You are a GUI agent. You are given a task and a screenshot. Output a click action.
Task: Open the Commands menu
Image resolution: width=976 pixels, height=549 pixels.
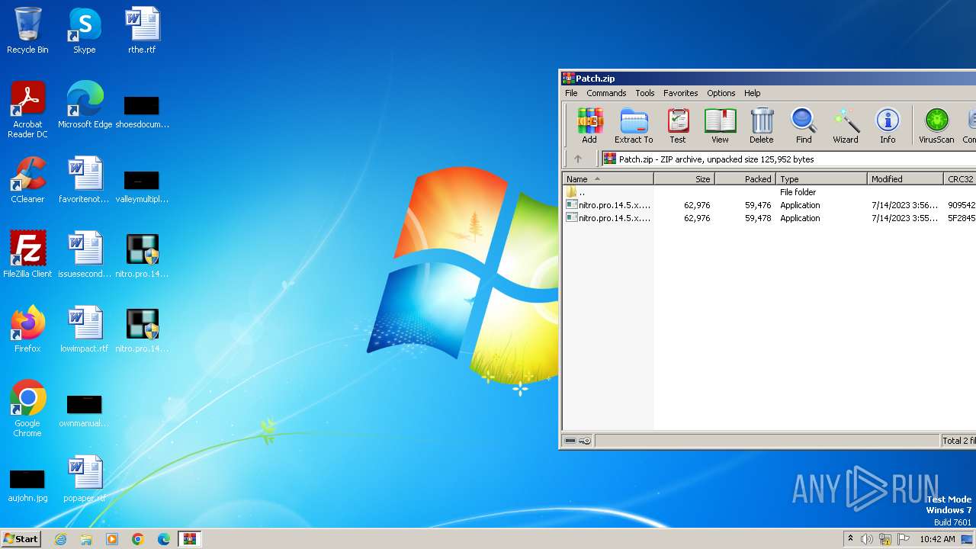[606, 93]
